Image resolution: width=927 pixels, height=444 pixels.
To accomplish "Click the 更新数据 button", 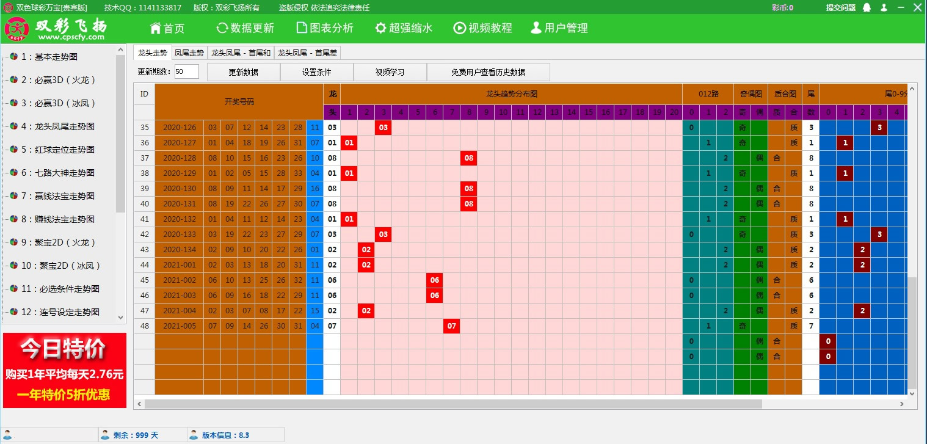I will click(244, 71).
